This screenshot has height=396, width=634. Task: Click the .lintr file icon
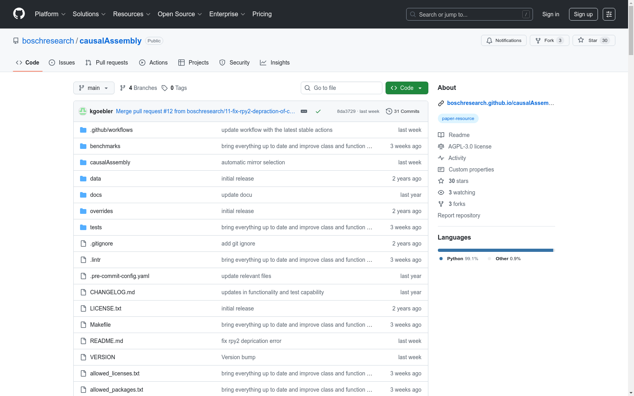[x=83, y=260]
